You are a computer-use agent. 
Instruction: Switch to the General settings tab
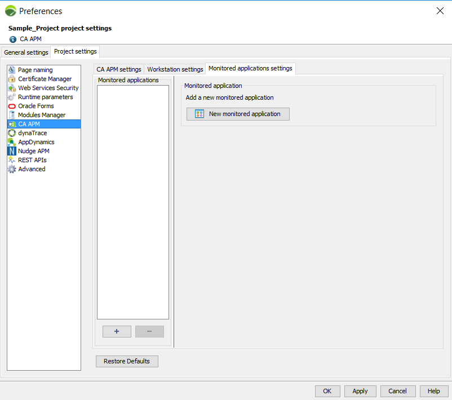pyautogui.click(x=26, y=52)
